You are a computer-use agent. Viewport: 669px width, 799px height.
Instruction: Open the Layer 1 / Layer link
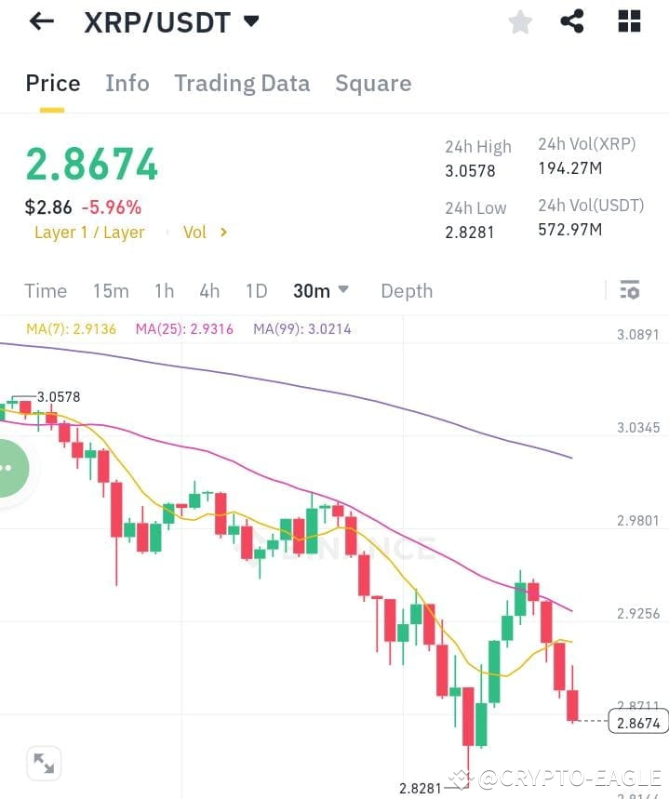[89, 233]
